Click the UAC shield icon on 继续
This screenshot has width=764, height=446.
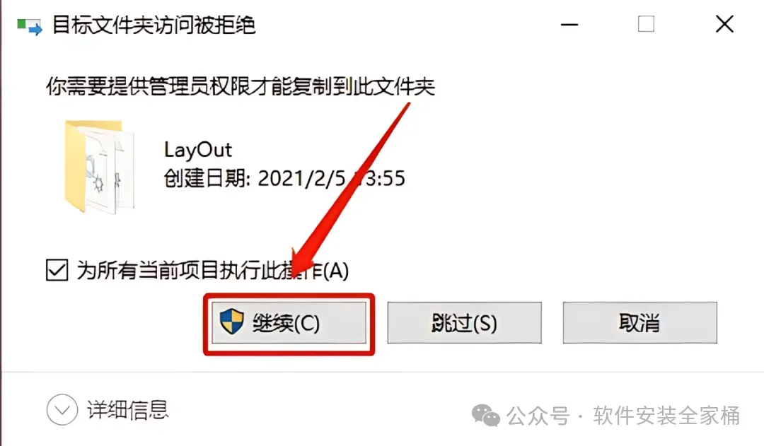(x=232, y=322)
